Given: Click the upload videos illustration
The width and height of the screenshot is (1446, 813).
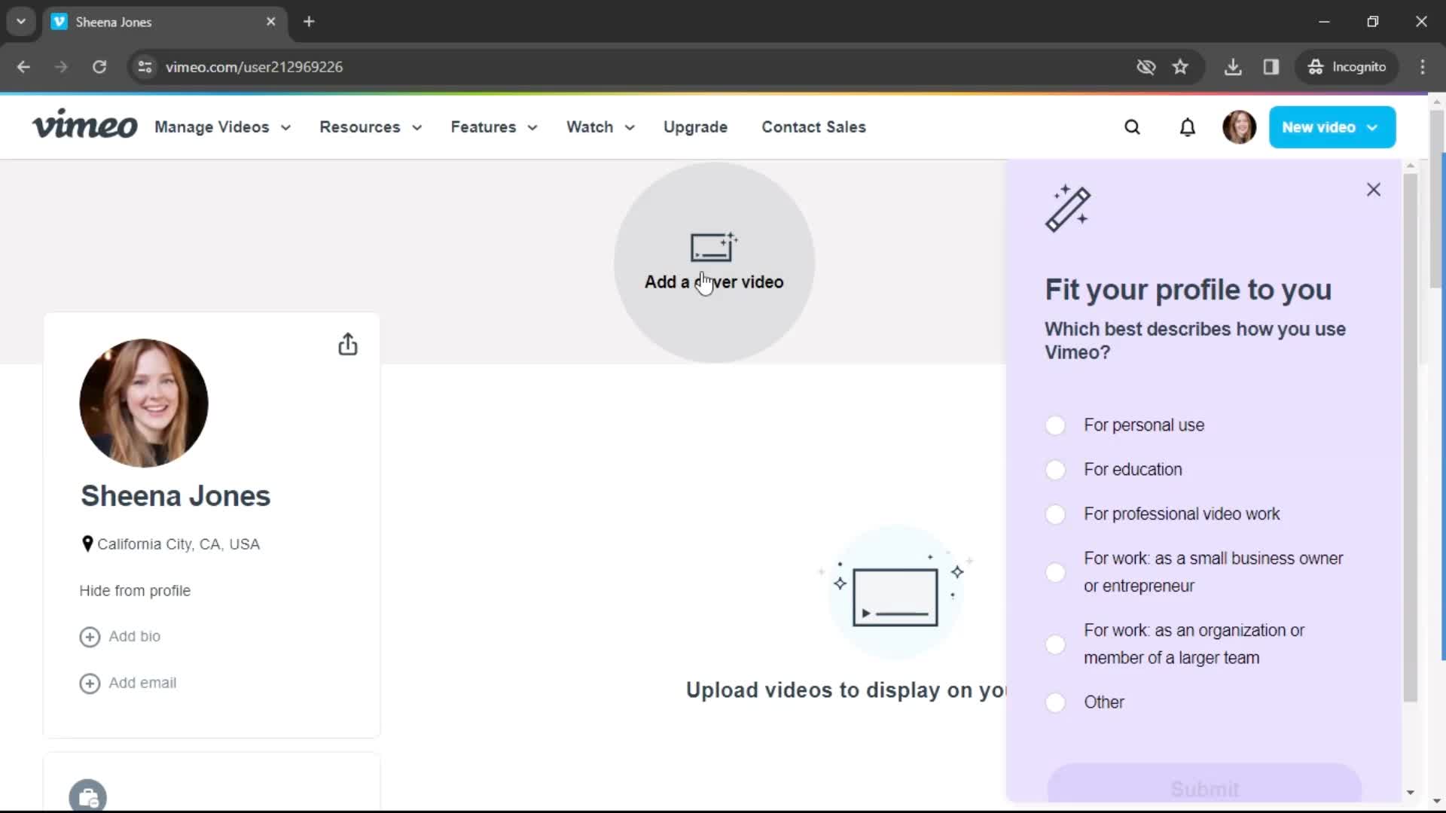Looking at the screenshot, I should point(895,592).
